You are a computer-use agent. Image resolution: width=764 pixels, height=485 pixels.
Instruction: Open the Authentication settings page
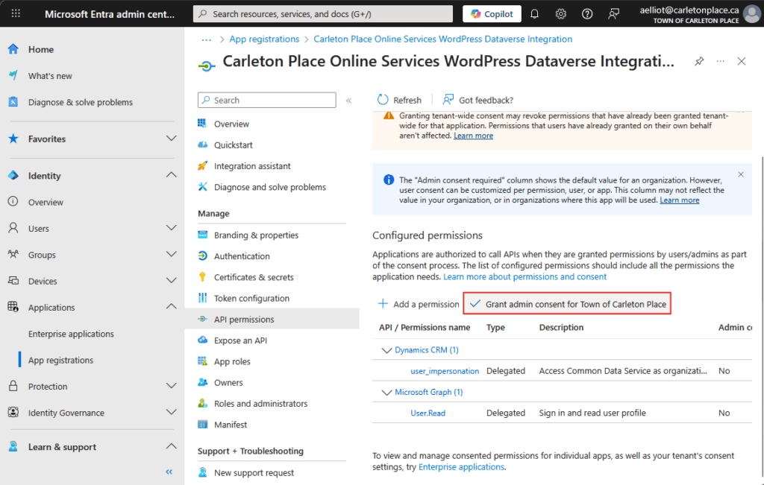pyautogui.click(x=242, y=256)
